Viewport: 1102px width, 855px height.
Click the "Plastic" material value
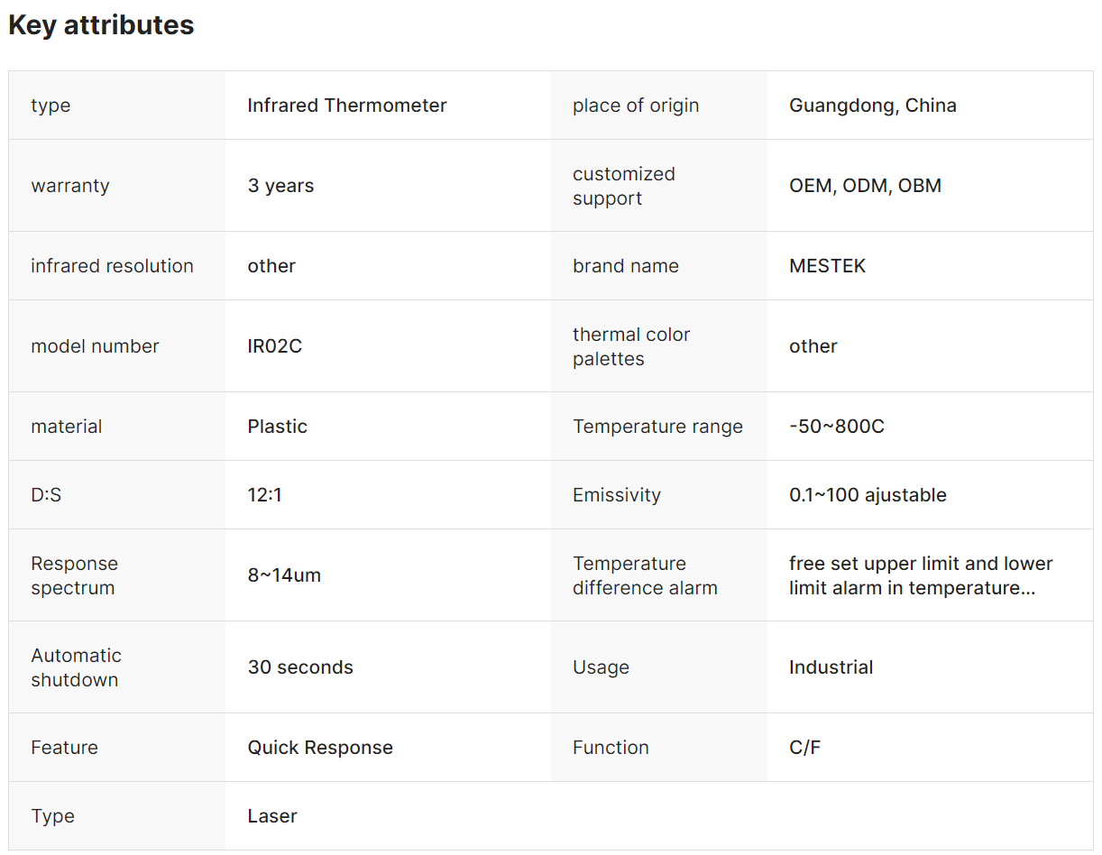point(277,427)
